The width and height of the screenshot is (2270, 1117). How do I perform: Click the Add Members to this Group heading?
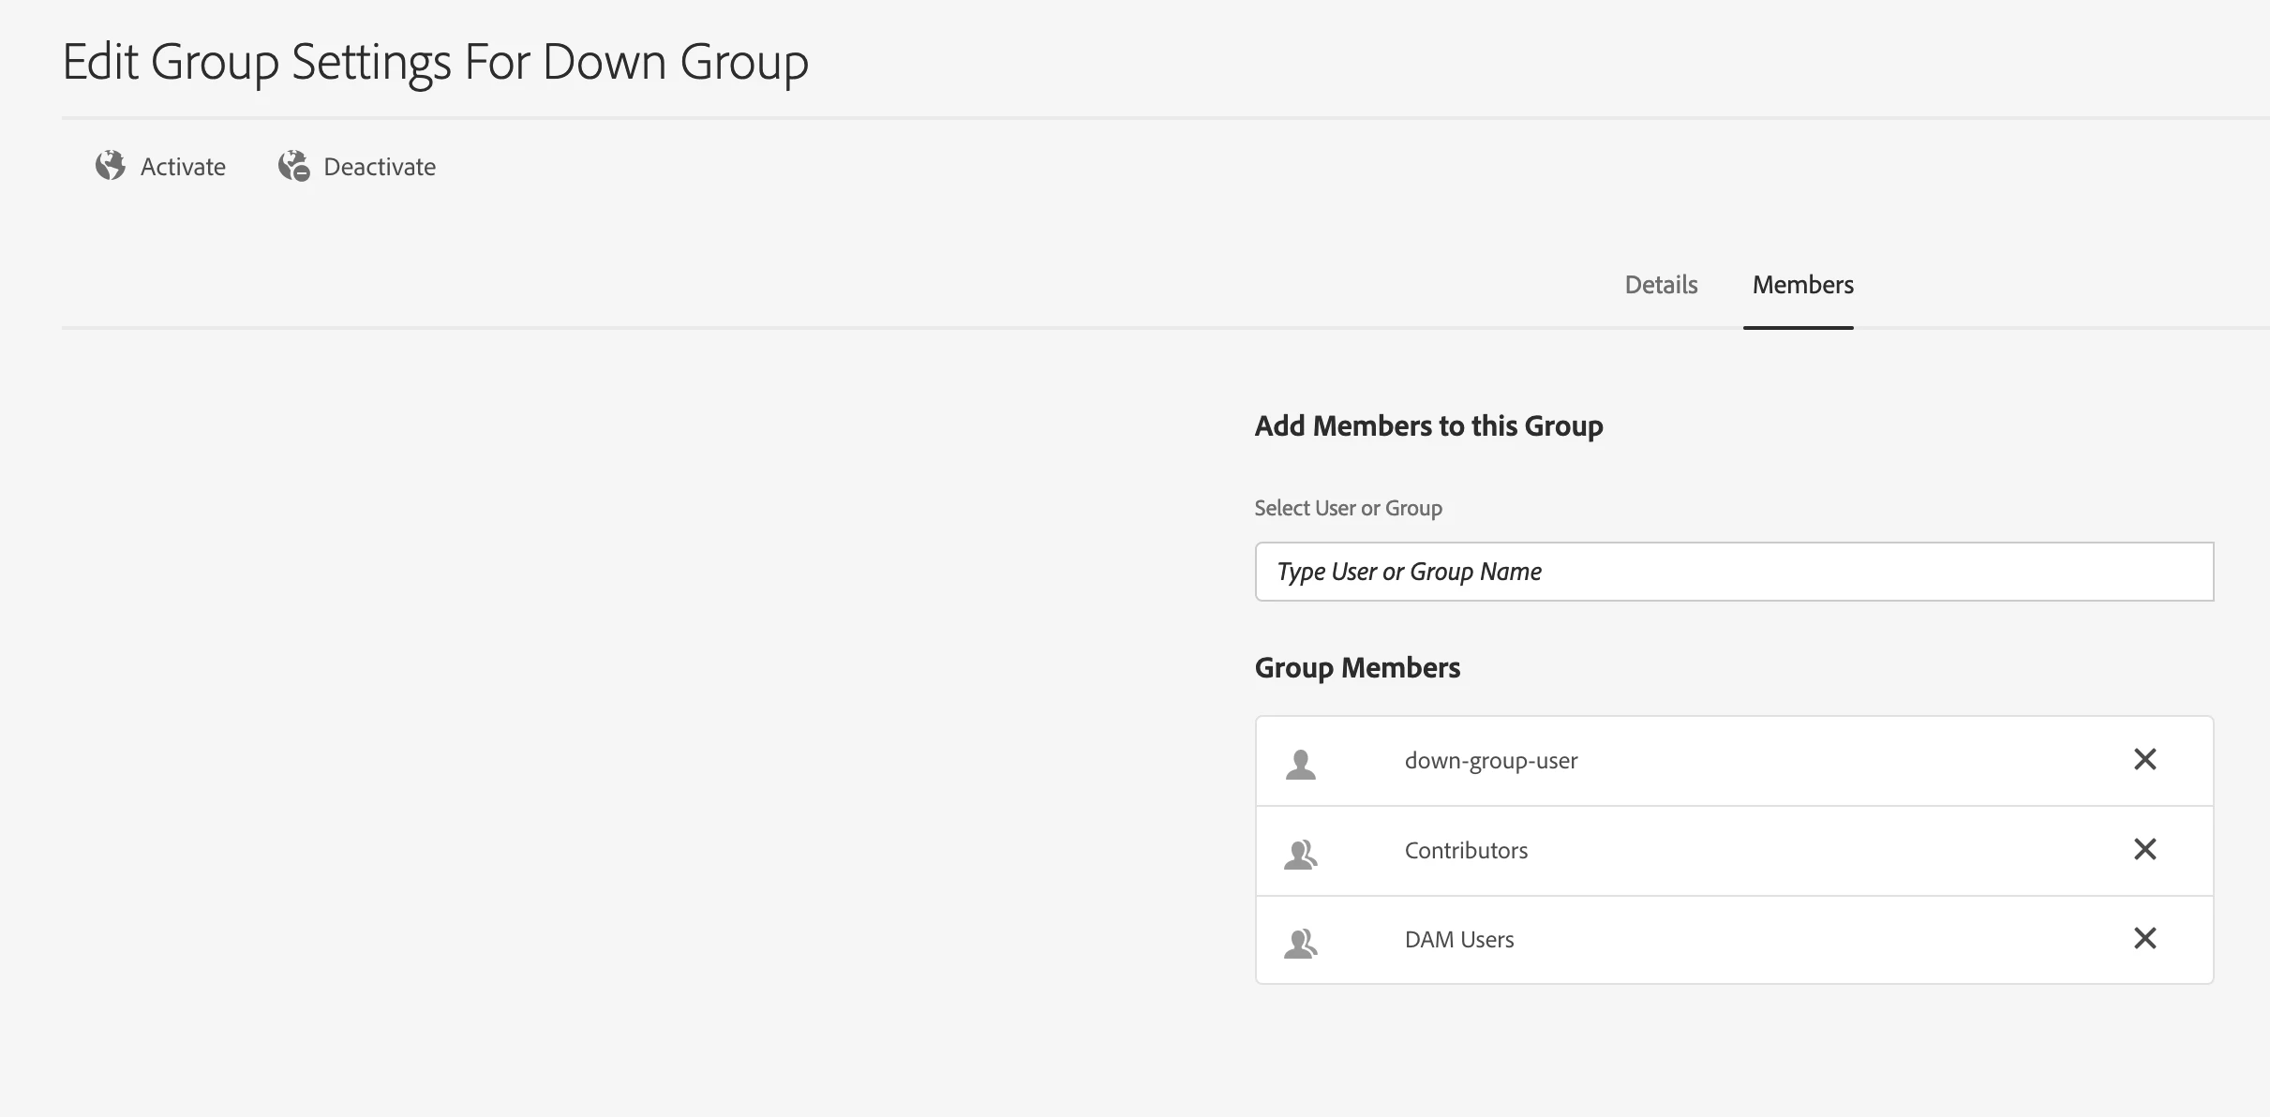pyautogui.click(x=1428, y=426)
